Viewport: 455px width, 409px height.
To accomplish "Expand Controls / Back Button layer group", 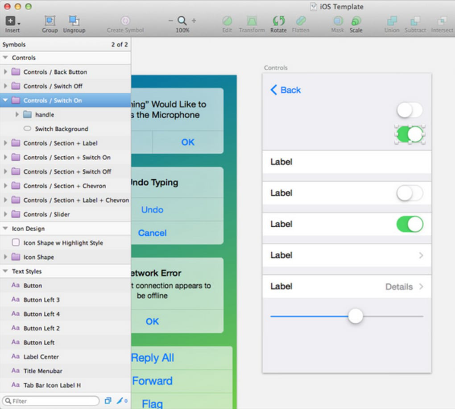I will [x=5, y=71].
